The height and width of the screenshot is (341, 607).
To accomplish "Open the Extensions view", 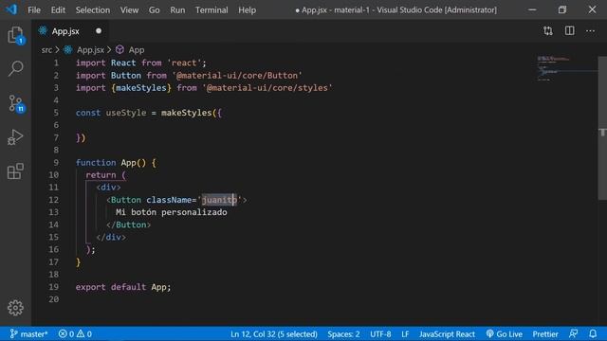I will pyautogui.click(x=15, y=171).
